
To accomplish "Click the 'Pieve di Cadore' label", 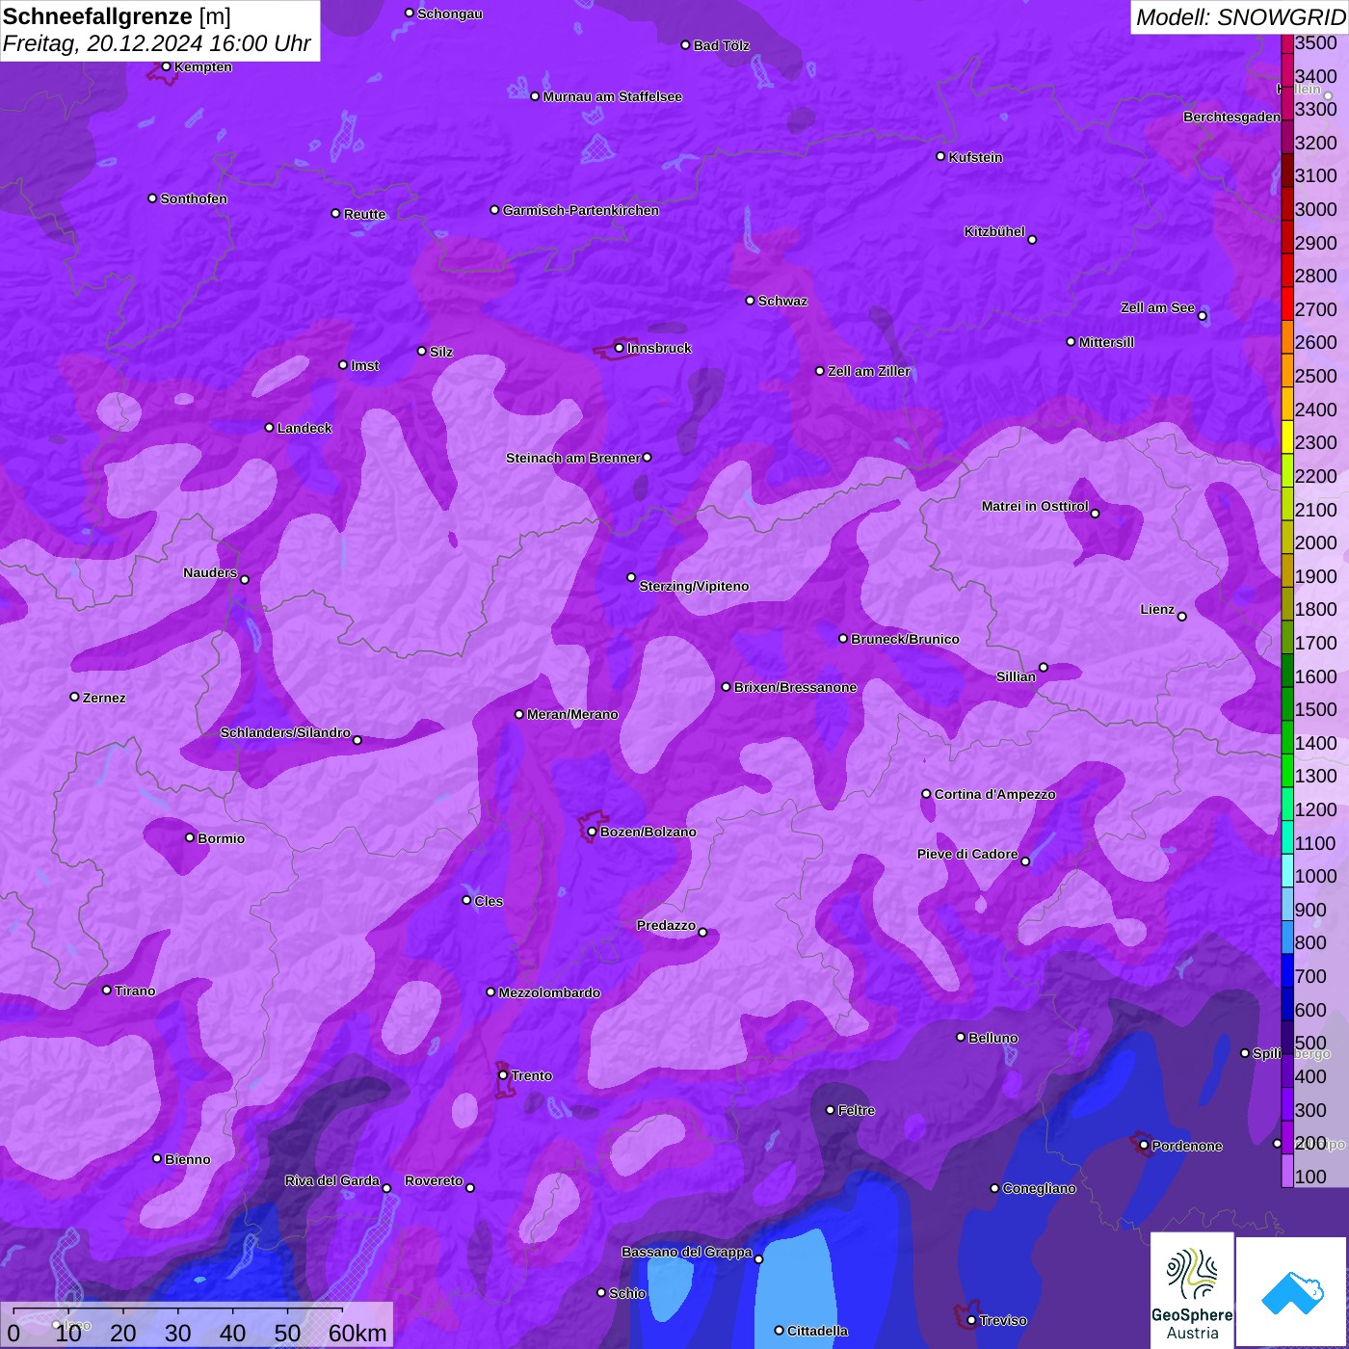I will tap(967, 854).
